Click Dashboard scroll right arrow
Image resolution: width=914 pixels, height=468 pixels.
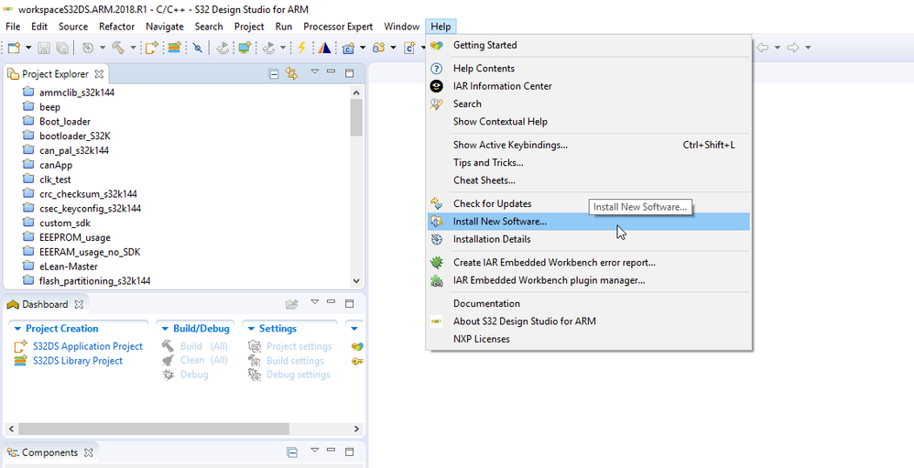click(x=357, y=429)
